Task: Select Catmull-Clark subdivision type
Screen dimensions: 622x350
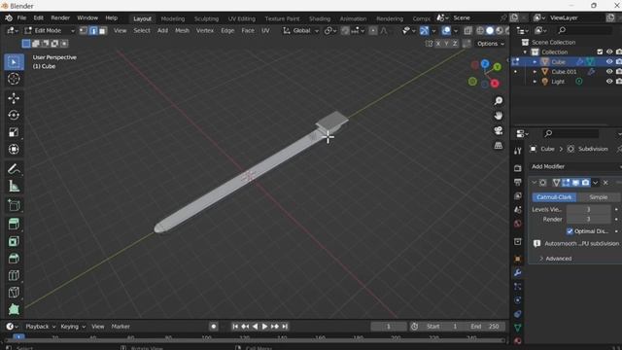Action: tap(554, 197)
